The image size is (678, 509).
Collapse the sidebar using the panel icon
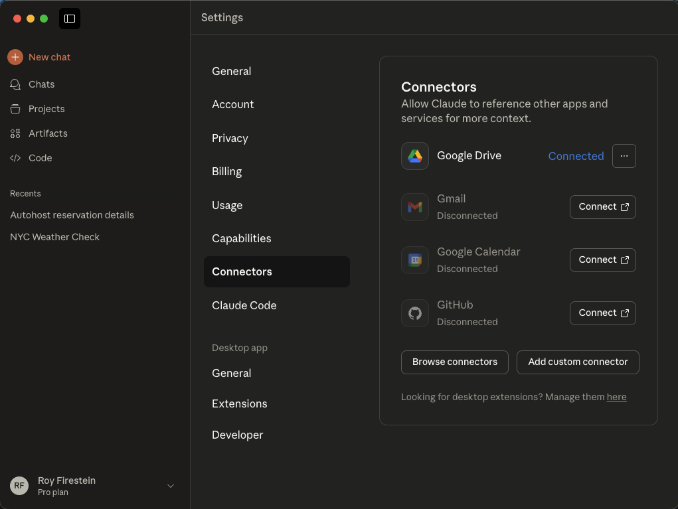pyautogui.click(x=69, y=19)
